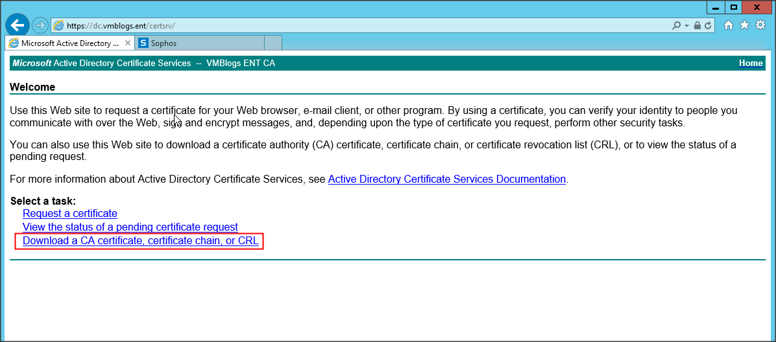This screenshot has height=342, width=776.
Task: Open the Tools gear menu
Action: pos(760,25)
